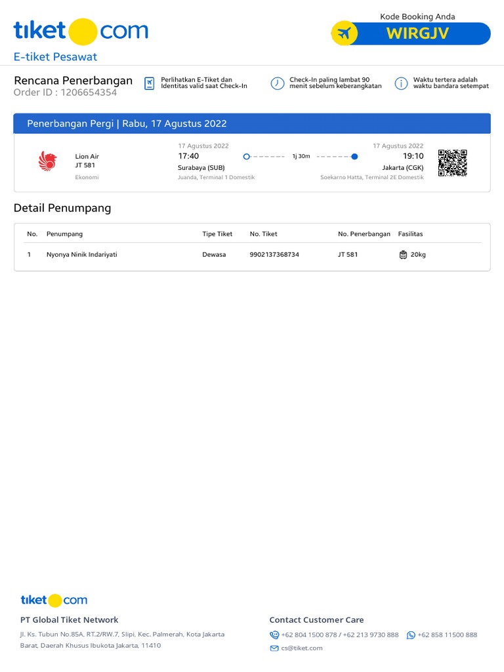This screenshot has width=504, height=672.
Task: Click the email envelope icon in the footer
Action: click(274, 648)
